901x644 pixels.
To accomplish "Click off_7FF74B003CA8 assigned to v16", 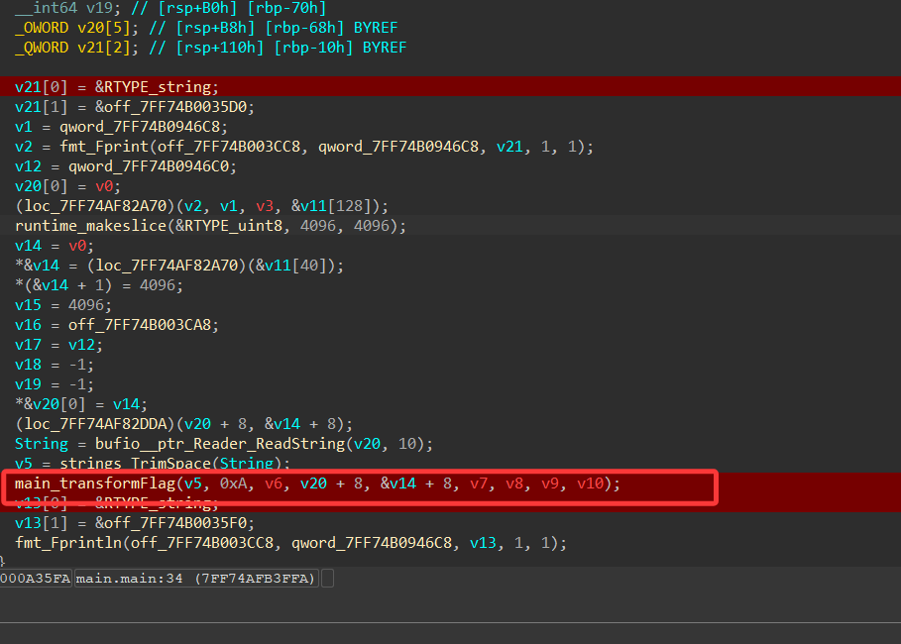I will point(144,325).
